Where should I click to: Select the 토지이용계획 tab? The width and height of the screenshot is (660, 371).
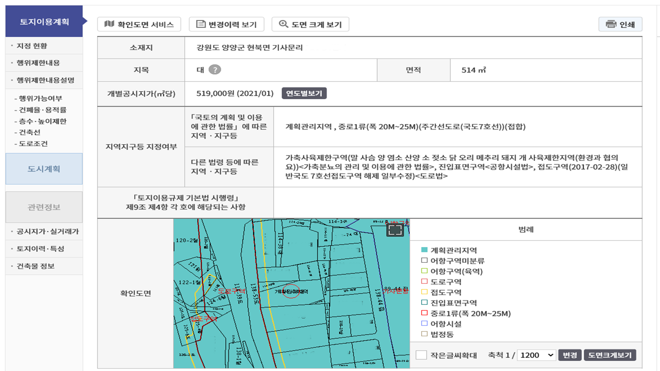tap(44, 21)
